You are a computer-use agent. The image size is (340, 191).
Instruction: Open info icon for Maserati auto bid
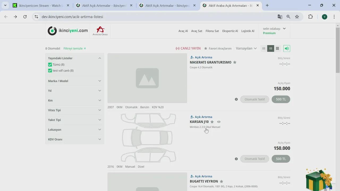point(236,99)
